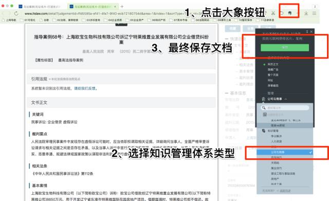Viewport: 329px width, 201px height.
Task: Go back with the browser back arrow
Action: (3, 13)
